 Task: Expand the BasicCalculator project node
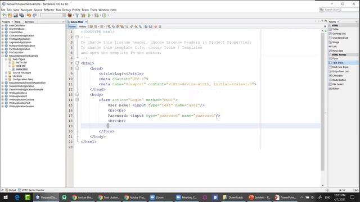(2, 26)
